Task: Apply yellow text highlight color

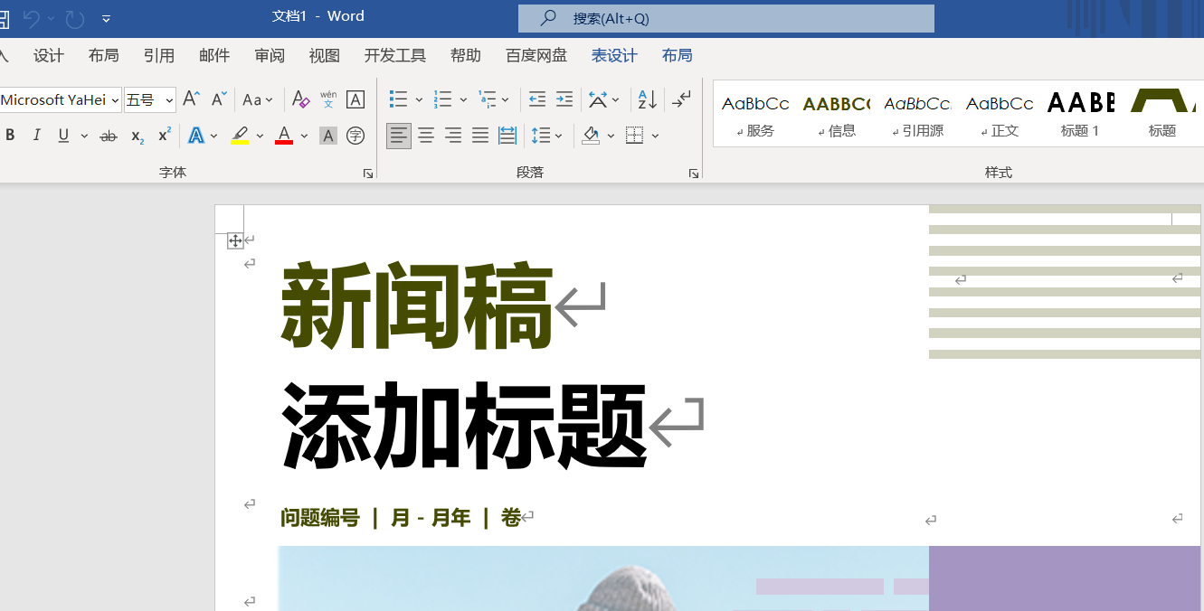Action: (240, 136)
